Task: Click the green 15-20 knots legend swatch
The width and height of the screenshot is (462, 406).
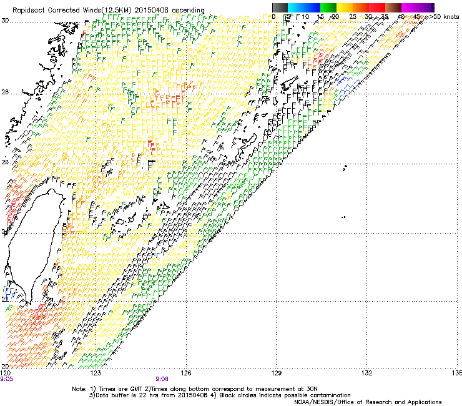Action: coord(328,7)
